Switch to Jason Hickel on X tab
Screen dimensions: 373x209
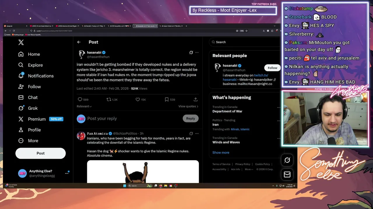(171, 26)
